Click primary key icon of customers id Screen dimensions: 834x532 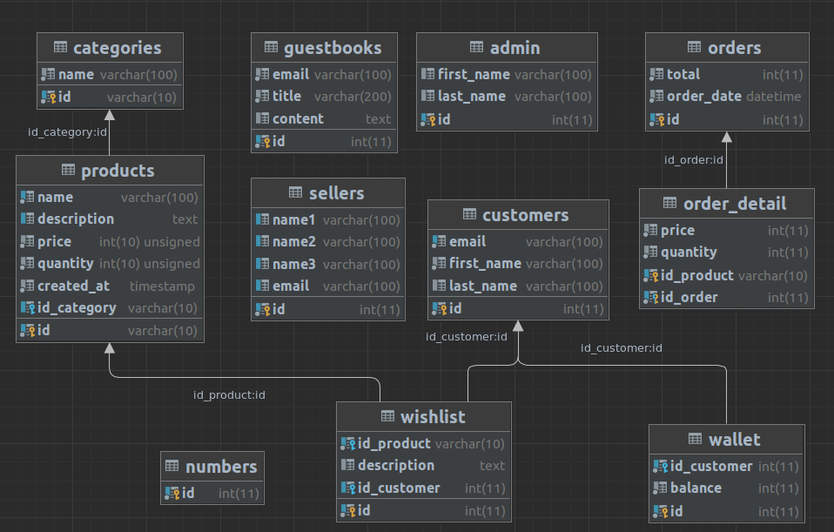click(x=440, y=308)
